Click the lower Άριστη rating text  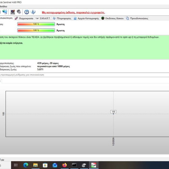coord(61,30)
